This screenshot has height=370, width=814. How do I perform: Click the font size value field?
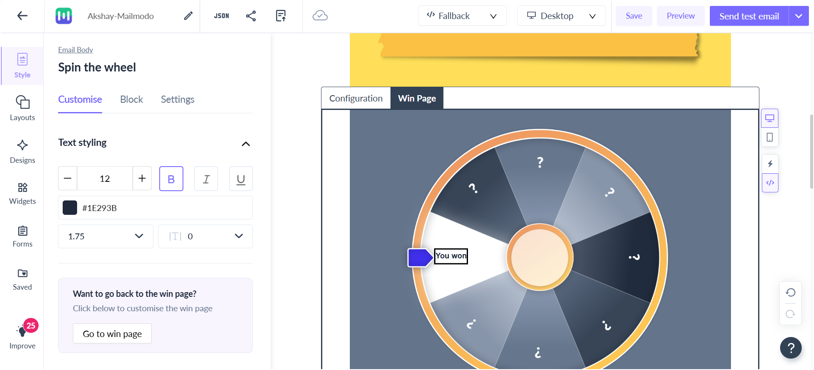[x=105, y=178]
